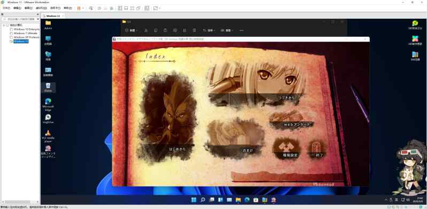This screenshot has width=427, height=209.
Task: Click the VMware pause/suspend toolbar icon
Action: tap(79, 8)
